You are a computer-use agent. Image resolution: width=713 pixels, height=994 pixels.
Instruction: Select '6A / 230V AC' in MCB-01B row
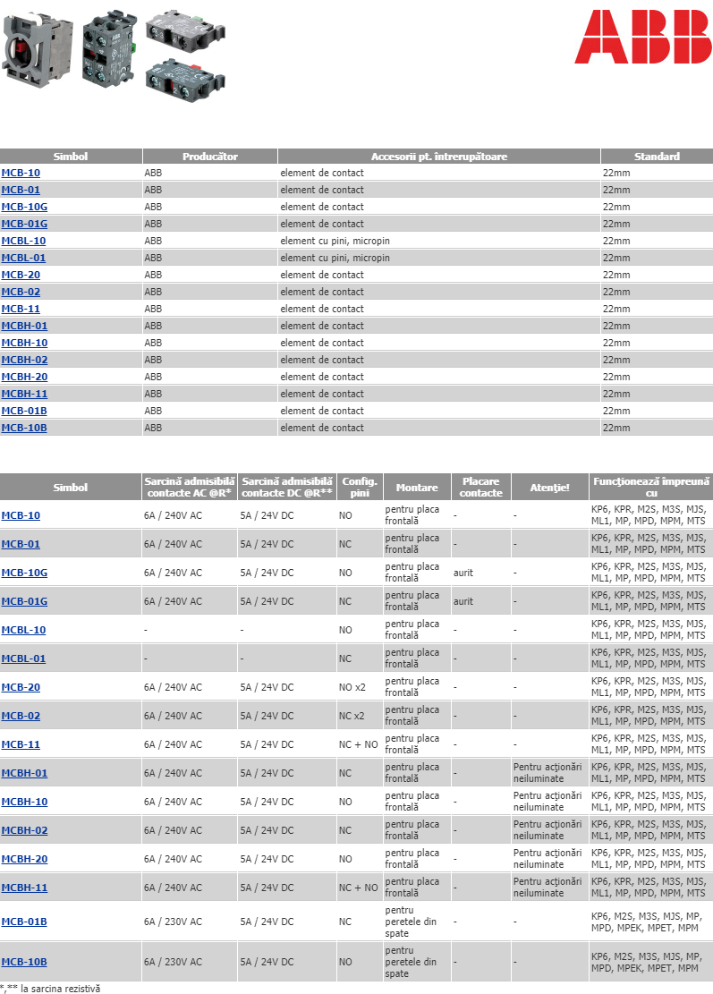[173, 922]
